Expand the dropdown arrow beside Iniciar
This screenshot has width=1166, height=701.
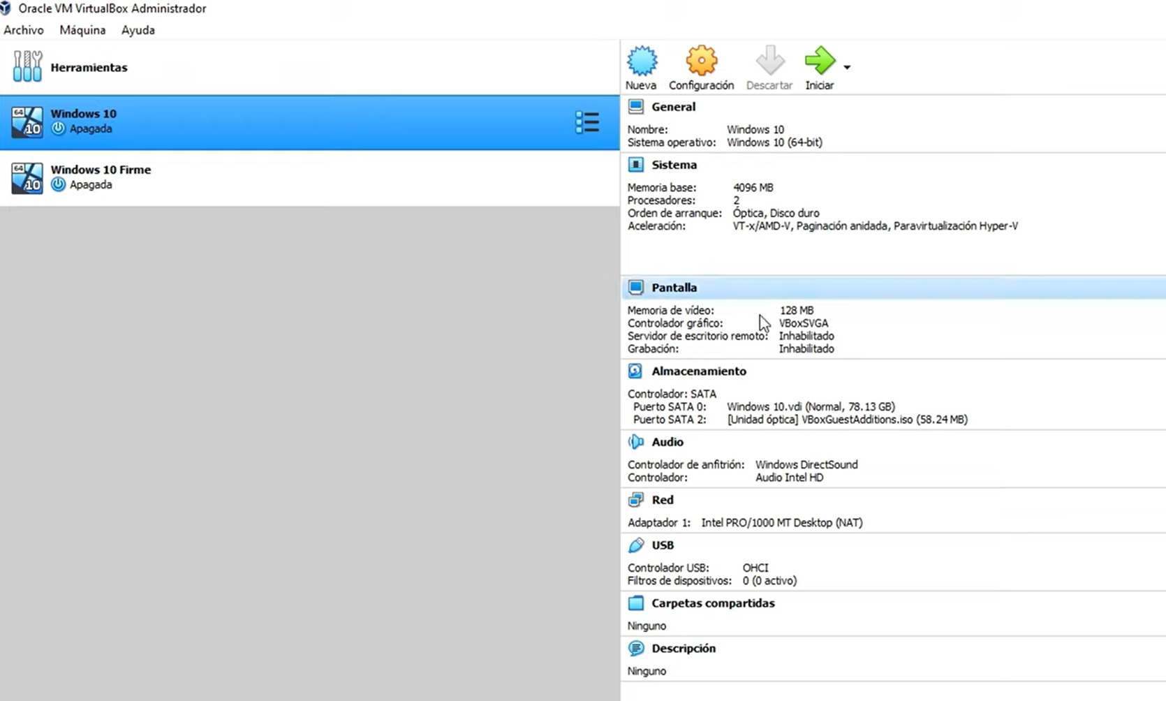point(847,68)
